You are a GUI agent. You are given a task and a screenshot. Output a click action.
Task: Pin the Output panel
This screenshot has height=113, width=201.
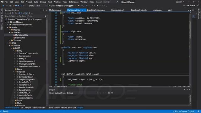(187, 90)
